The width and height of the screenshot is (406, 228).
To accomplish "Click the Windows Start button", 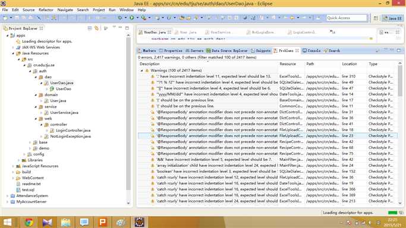I will [7, 222].
